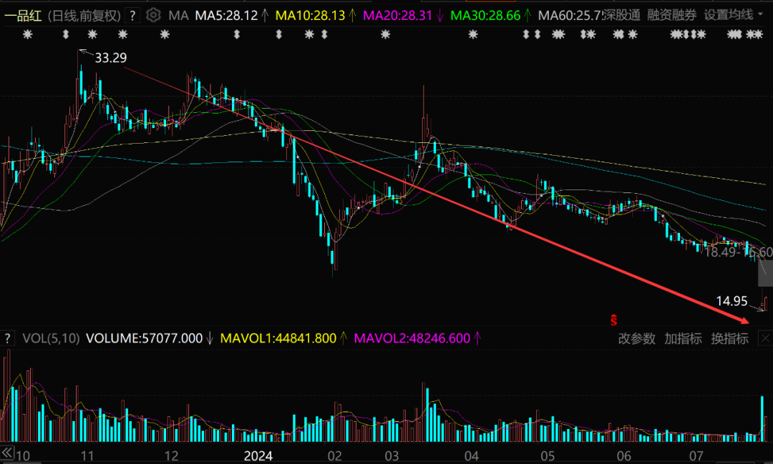
Task: Click the magenta MA20:28.31 value
Action: pos(397,16)
